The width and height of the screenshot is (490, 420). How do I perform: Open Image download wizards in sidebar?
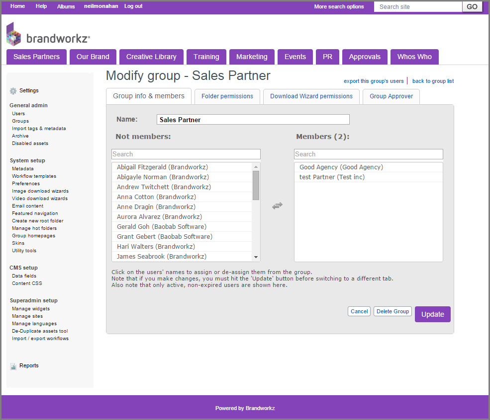40,192
